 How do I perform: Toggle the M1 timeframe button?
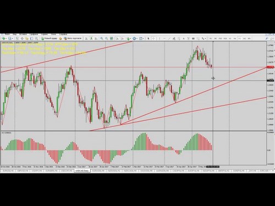(211, 38)
